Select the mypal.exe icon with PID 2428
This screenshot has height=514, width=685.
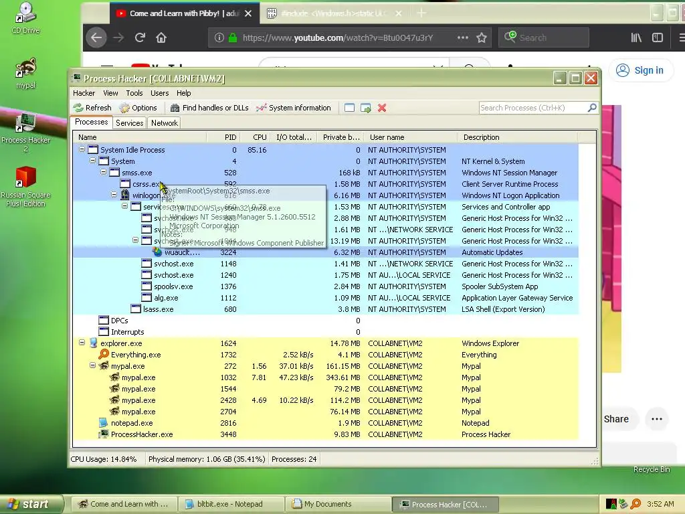click(x=114, y=400)
